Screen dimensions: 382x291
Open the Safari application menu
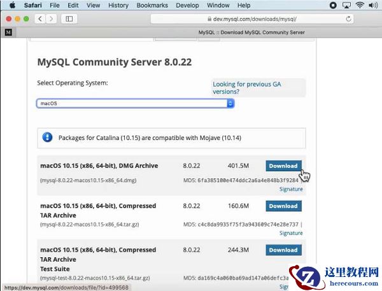click(x=33, y=5)
